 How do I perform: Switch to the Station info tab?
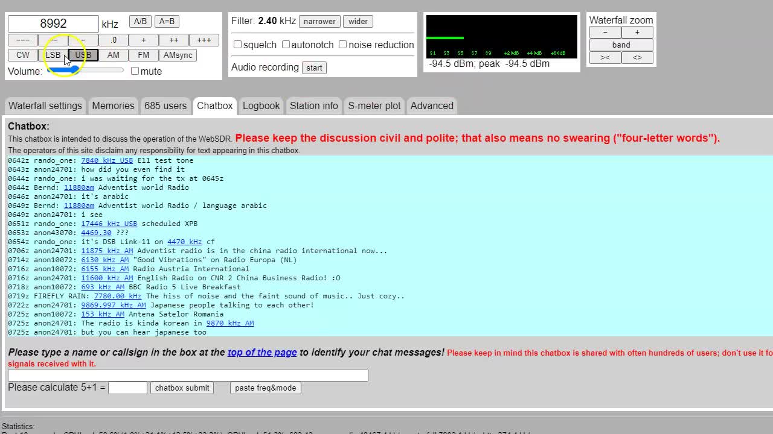314,105
